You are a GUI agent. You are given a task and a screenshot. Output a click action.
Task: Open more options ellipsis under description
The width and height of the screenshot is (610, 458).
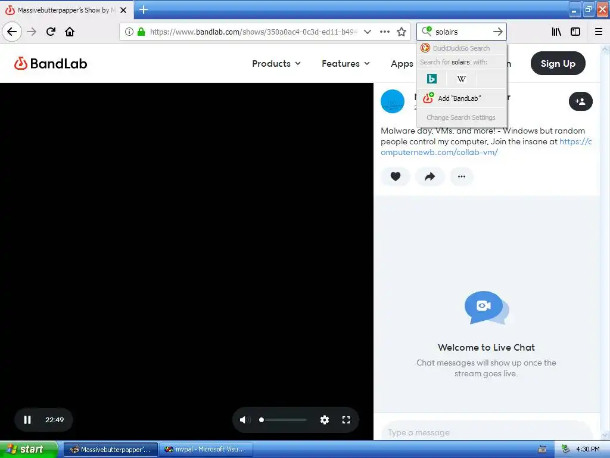(462, 177)
